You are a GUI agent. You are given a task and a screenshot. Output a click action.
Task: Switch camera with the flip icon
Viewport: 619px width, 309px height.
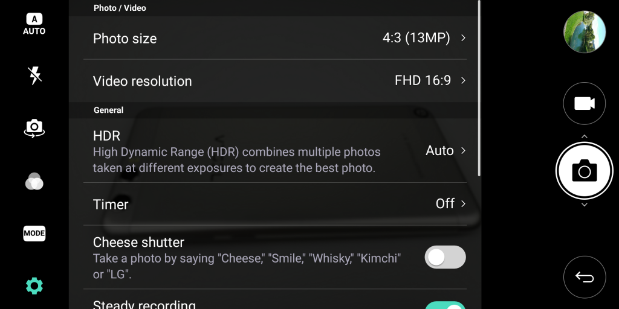click(34, 127)
